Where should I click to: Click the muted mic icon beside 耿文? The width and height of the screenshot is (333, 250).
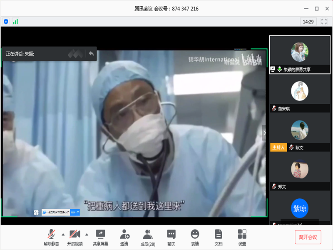291,147
